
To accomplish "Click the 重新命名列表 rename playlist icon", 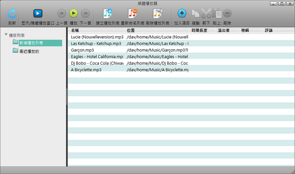I will click(x=132, y=14).
